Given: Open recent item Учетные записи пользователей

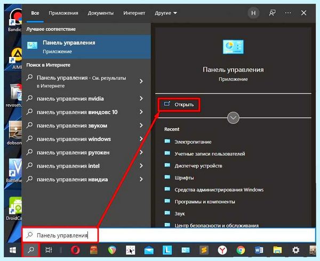Looking at the screenshot, I should pyautogui.click(x=205, y=154).
